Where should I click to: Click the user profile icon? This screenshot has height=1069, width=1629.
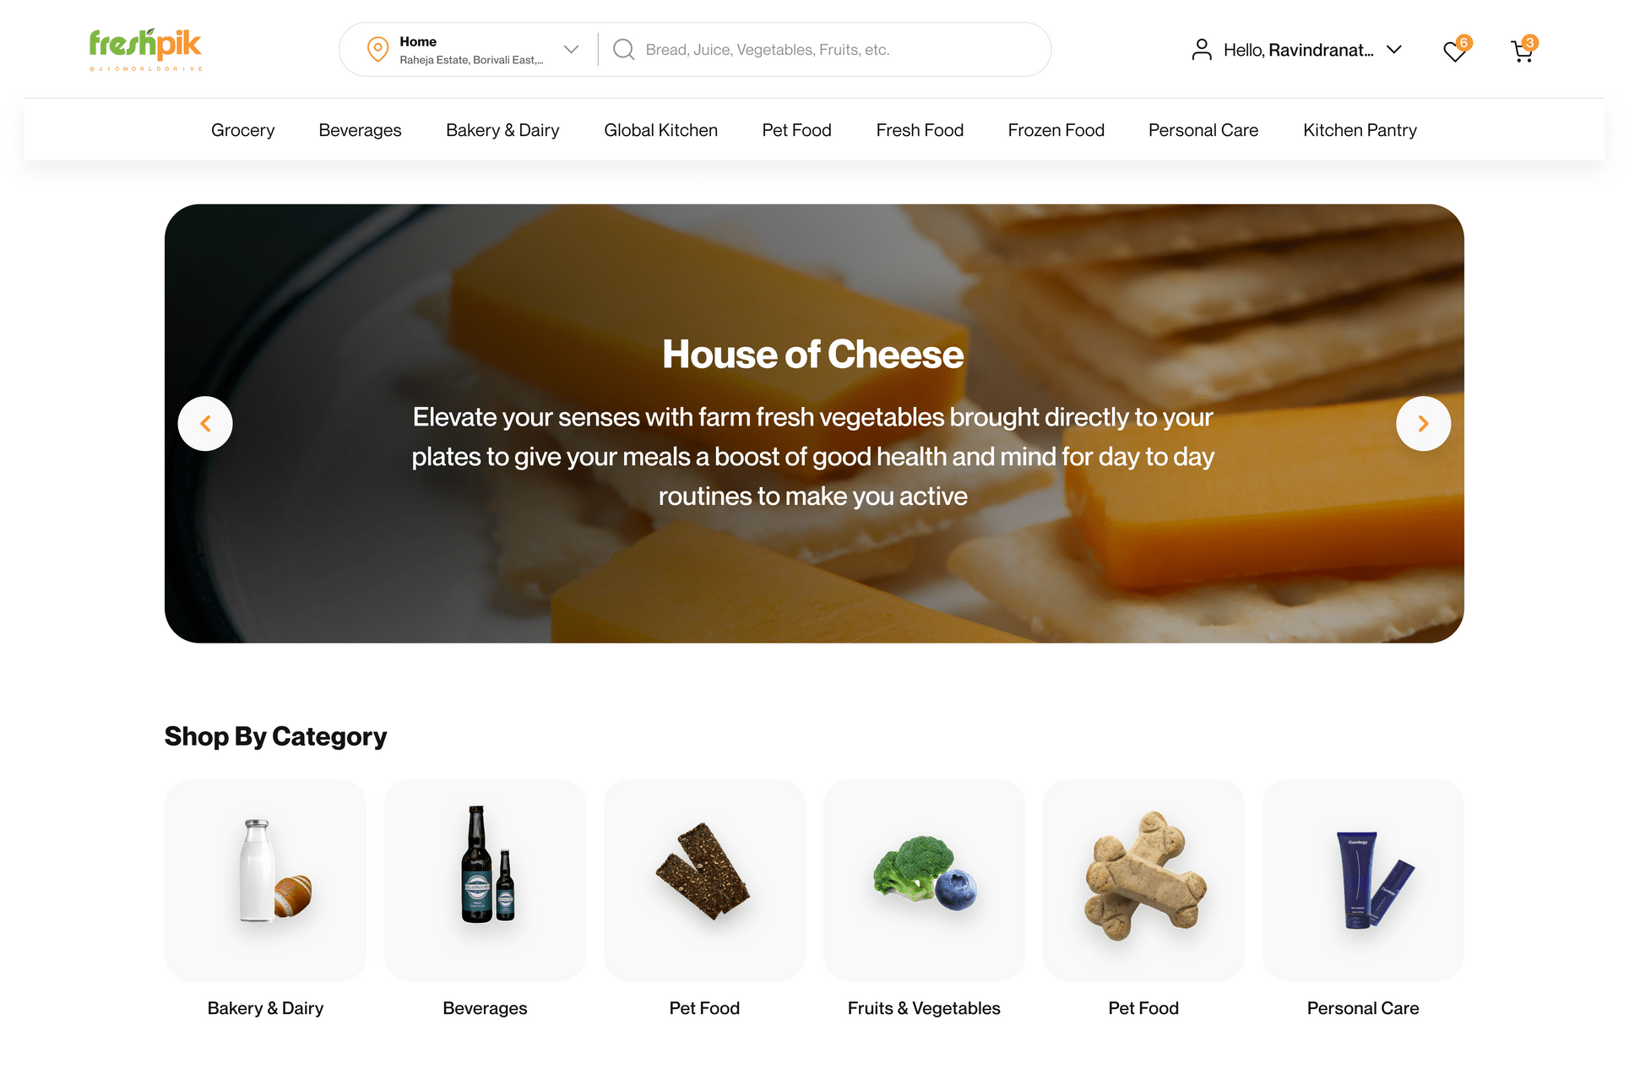pos(1201,50)
